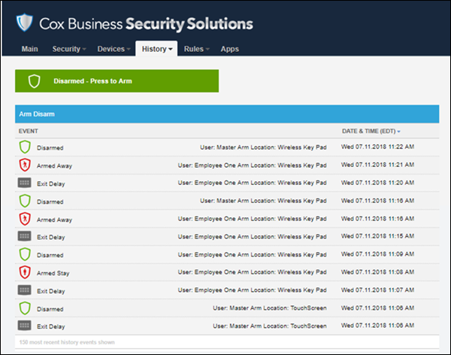Viewport: 451px width, 355px height.
Task: Click '150 most recent history events shown' text
Action: (x=67, y=342)
